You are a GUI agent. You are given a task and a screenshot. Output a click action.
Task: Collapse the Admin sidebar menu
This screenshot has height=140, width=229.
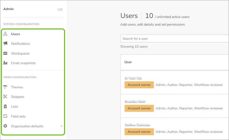pos(60,10)
